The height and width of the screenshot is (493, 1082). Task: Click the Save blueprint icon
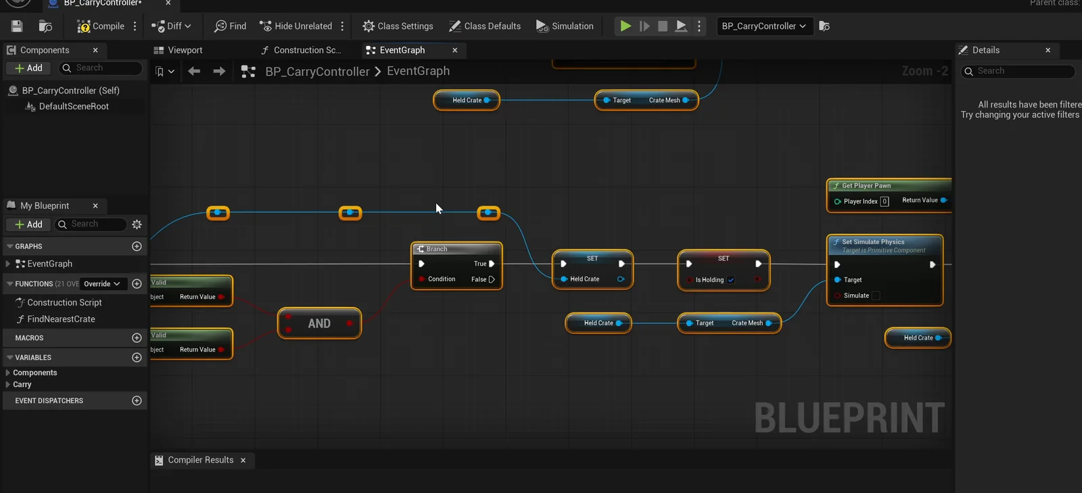(x=17, y=26)
